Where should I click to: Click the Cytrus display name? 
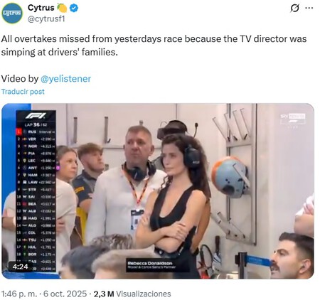[41, 8]
